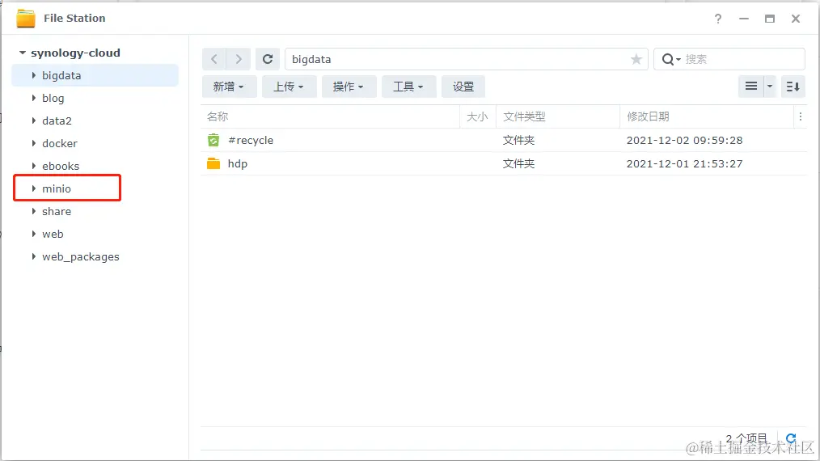
Task: Expand the minio tree node arrow
Action: 34,188
